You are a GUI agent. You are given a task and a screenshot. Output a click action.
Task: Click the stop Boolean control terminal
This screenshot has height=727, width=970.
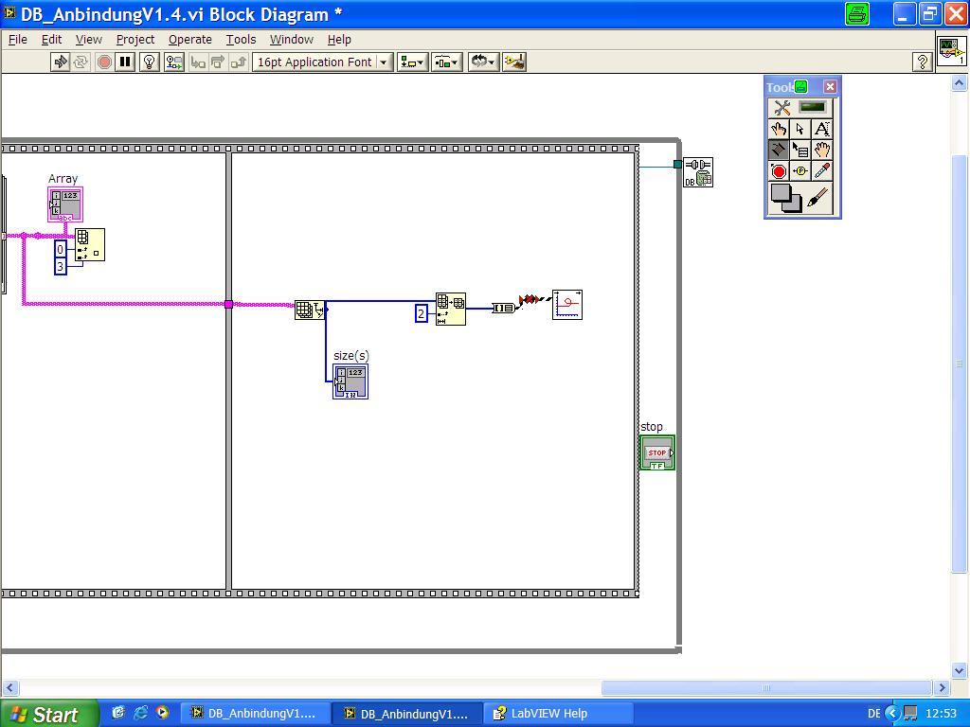[657, 452]
